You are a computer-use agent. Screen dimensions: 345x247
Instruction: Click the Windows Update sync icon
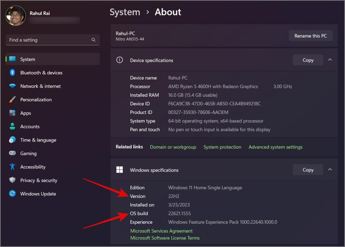click(x=12, y=193)
